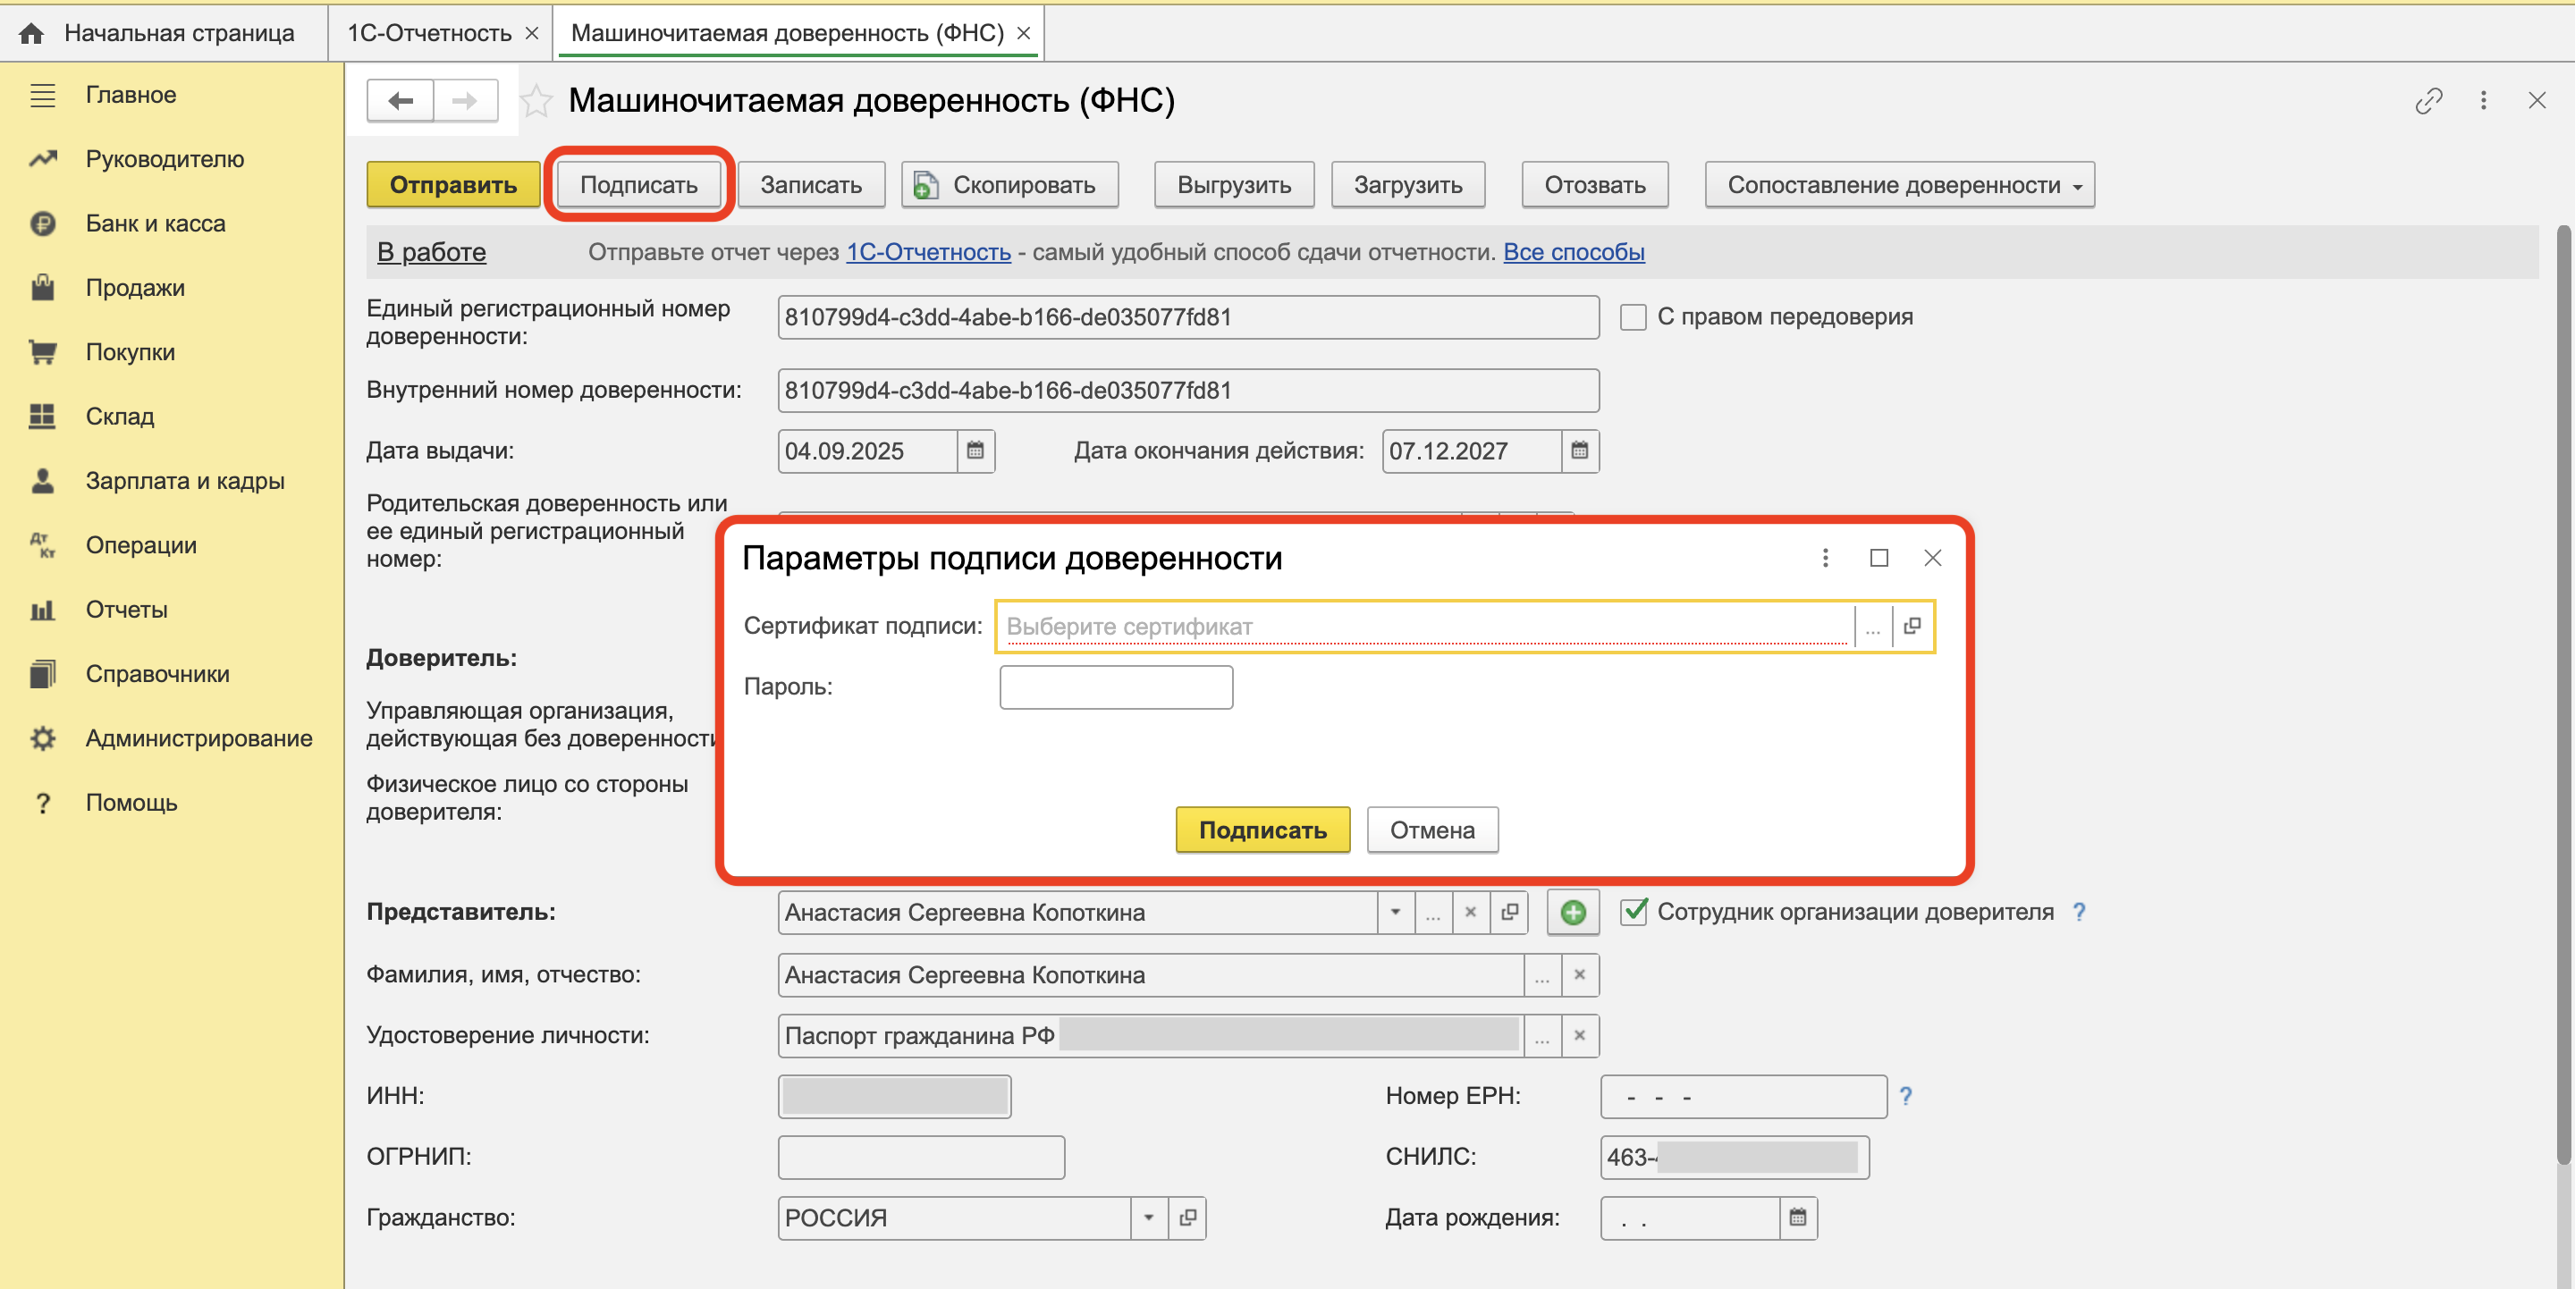Open the Сопоставление доверенности dropdown

(1897, 184)
